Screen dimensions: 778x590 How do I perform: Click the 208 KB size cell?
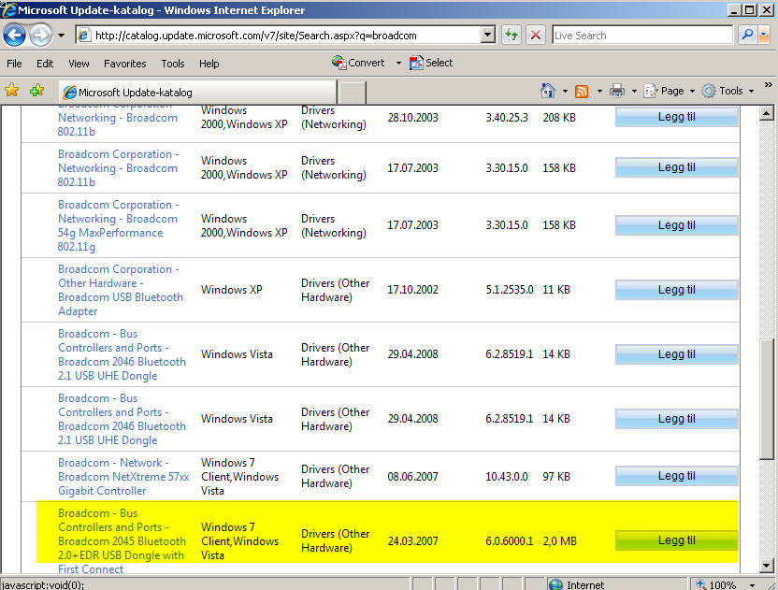point(559,118)
